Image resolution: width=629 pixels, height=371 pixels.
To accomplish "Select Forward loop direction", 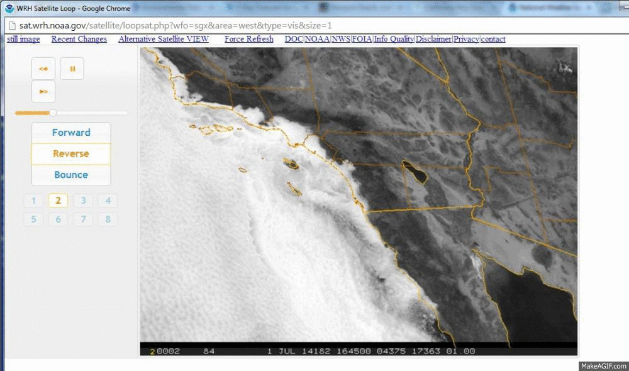I will click(71, 133).
